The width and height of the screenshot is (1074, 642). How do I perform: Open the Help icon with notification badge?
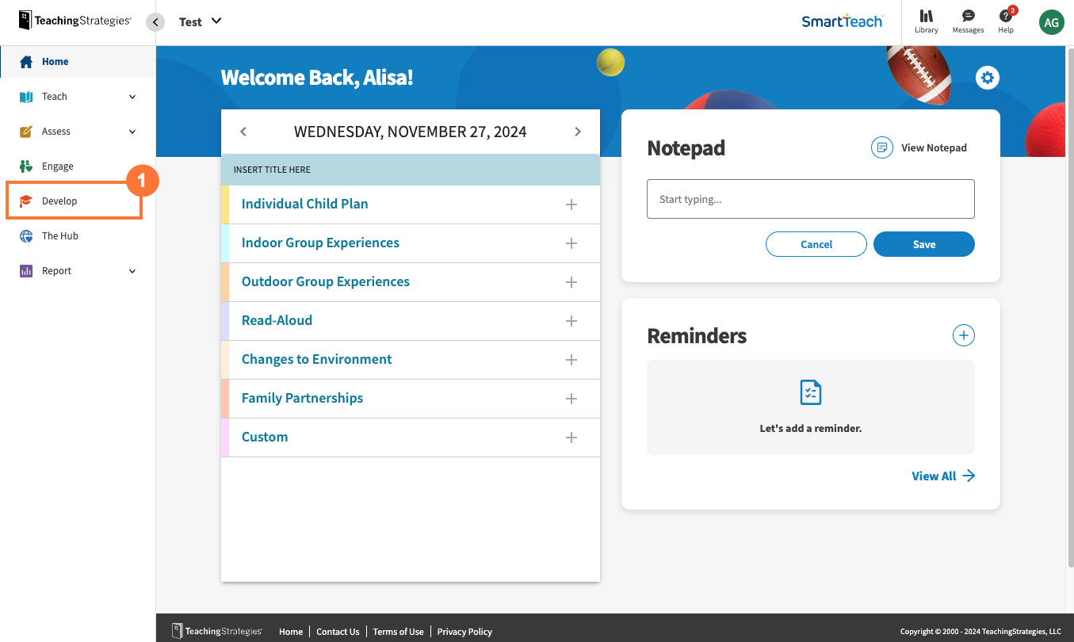tap(1005, 21)
